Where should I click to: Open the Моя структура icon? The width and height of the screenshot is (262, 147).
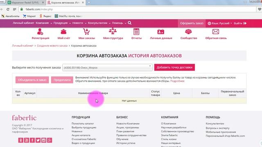click(x=113, y=31)
